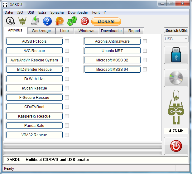Screen dimensions: 192x174
Task: Click the Kaspersky Rescue button
Action: click(x=34, y=116)
